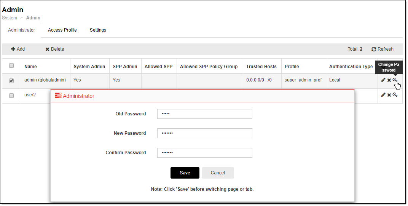
Task: Click the Delete toolbar button
Action: 55,49
